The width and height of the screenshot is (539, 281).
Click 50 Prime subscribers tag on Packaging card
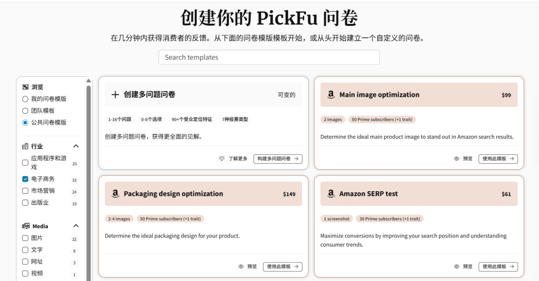pyautogui.click(x=170, y=219)
